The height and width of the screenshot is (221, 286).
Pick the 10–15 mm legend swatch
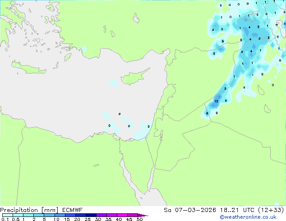[60, 215]
